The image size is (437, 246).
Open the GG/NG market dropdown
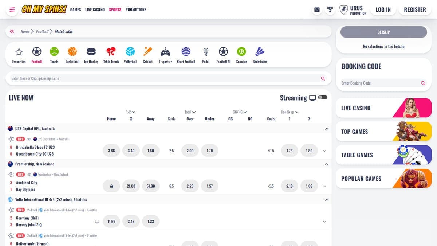coord(240,112)
